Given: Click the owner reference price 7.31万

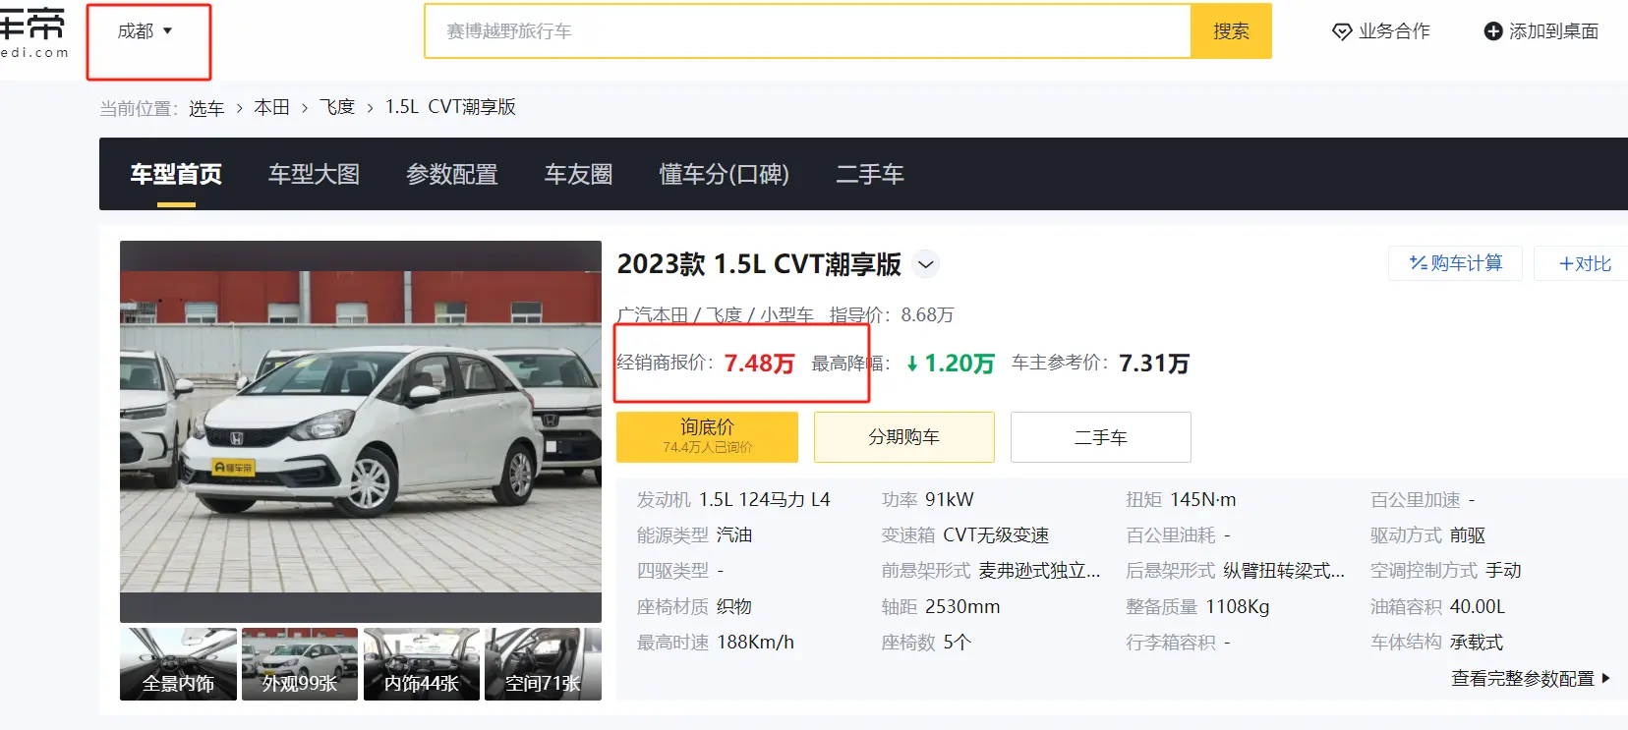Looking at the screenshot, I should click(x=1154, y=364).
